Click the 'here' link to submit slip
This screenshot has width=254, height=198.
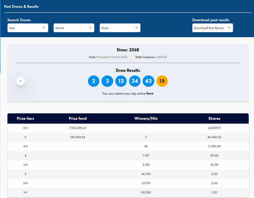[150, 94]
